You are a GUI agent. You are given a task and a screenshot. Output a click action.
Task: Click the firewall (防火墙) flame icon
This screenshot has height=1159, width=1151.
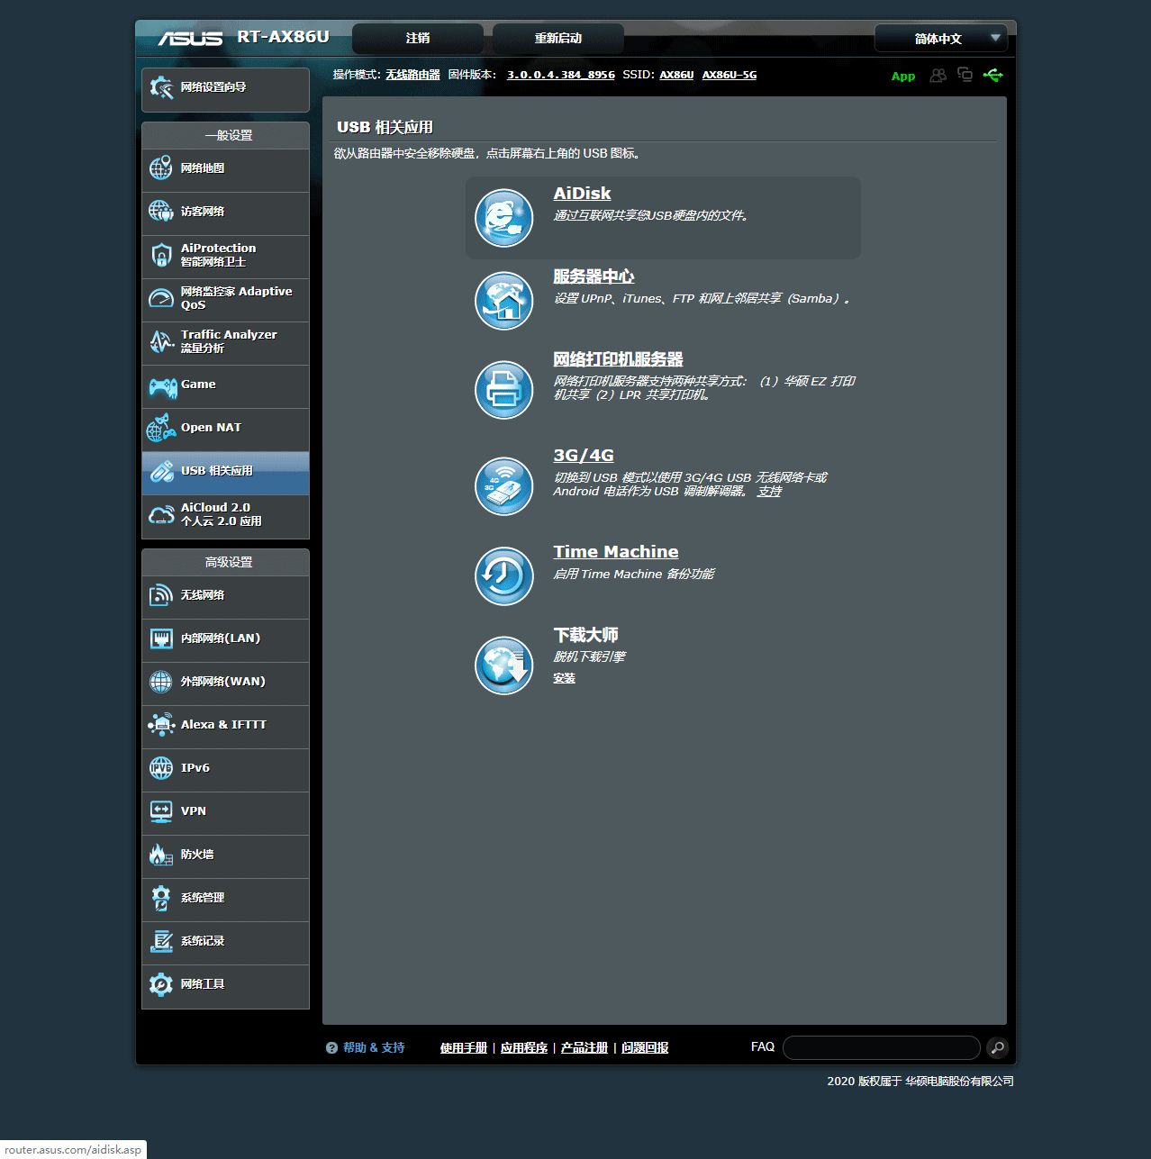(161, 854)
